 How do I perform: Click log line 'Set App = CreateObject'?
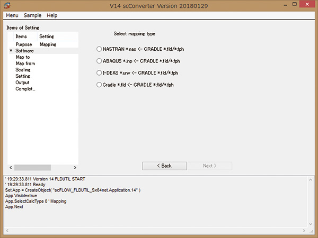pos(73,190)
